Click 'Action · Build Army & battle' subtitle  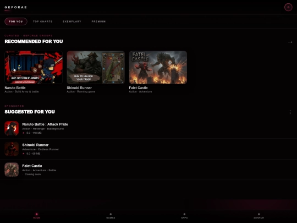(x=21, y=91)
